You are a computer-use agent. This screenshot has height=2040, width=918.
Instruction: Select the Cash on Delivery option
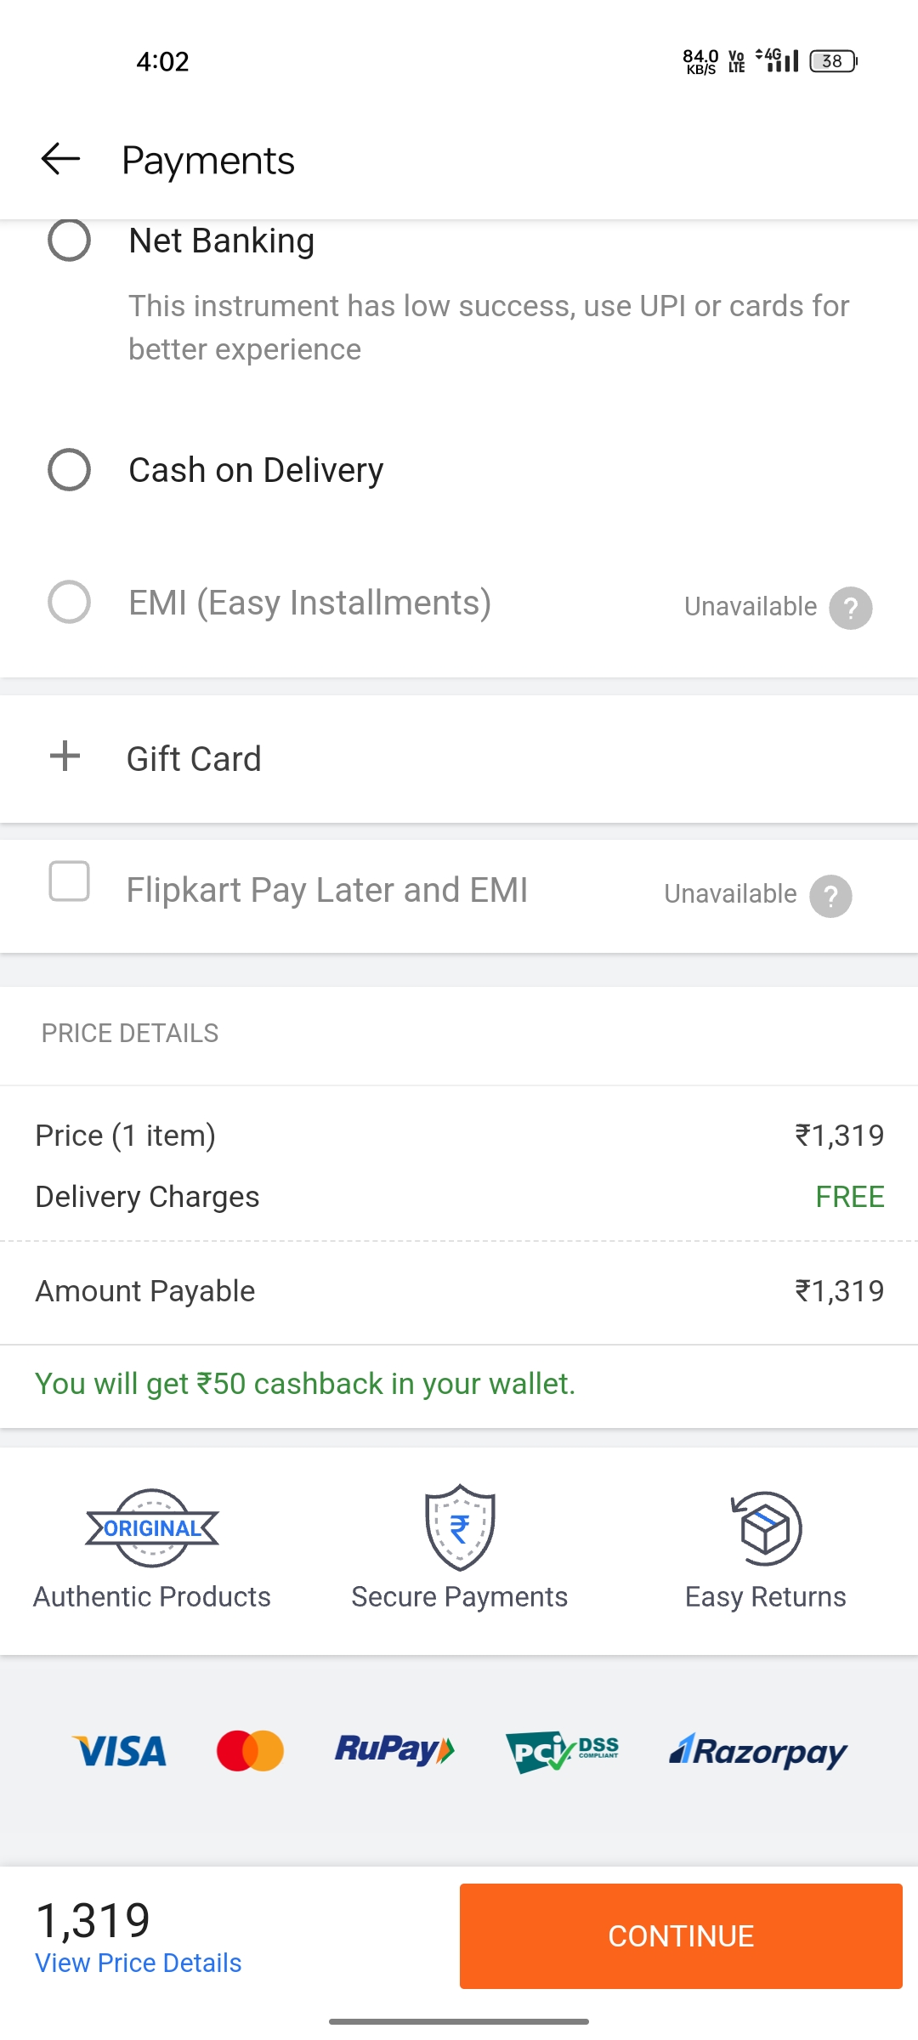tap(70, 470)
